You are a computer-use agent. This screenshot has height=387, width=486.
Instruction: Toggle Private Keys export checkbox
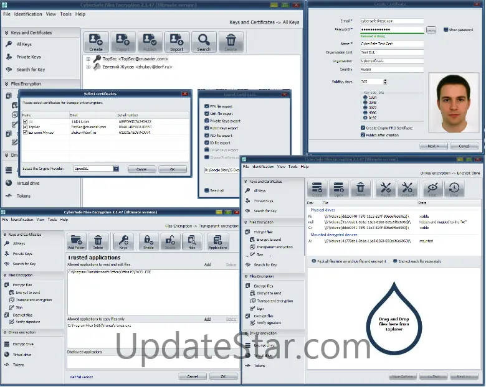(207, 121)
